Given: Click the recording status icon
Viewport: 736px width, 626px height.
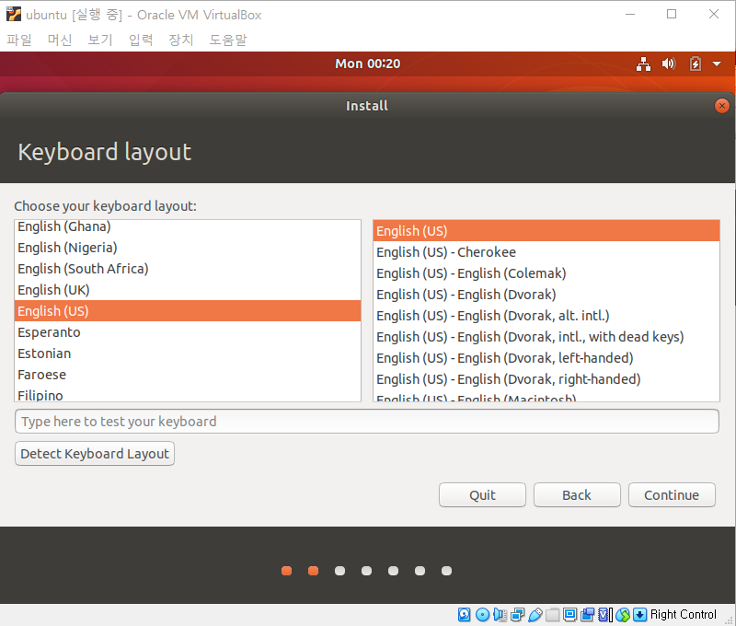Looking at the screenshot, I should (x=587, y=614).
